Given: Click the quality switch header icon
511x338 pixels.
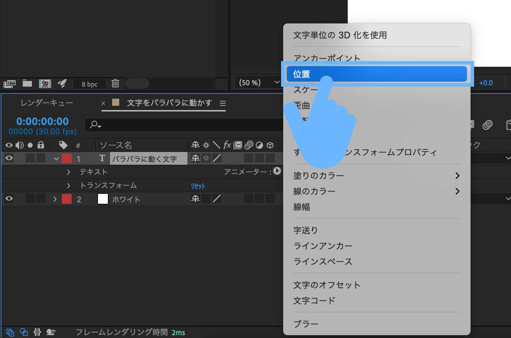Looking at the screenshot, I should point(216,145).
